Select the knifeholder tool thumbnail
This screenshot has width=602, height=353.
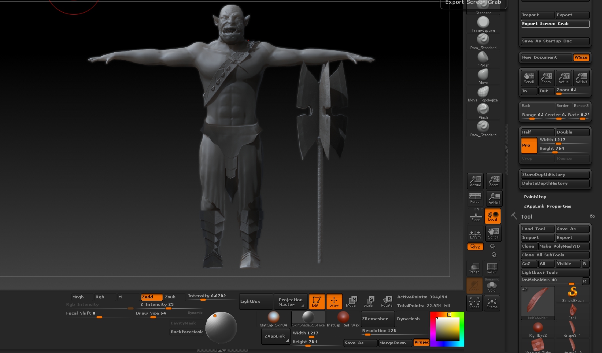click(537, 303)
